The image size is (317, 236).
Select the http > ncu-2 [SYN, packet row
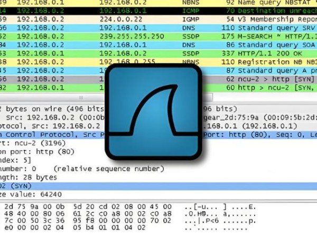pos(158,88)
